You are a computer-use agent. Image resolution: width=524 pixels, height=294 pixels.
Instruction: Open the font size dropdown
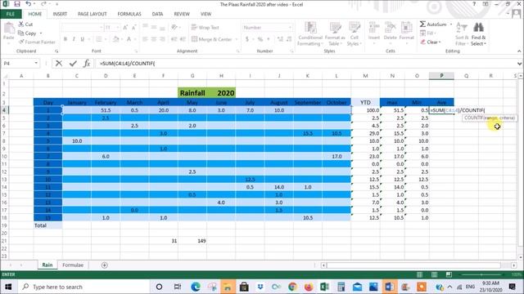point(118,28)
